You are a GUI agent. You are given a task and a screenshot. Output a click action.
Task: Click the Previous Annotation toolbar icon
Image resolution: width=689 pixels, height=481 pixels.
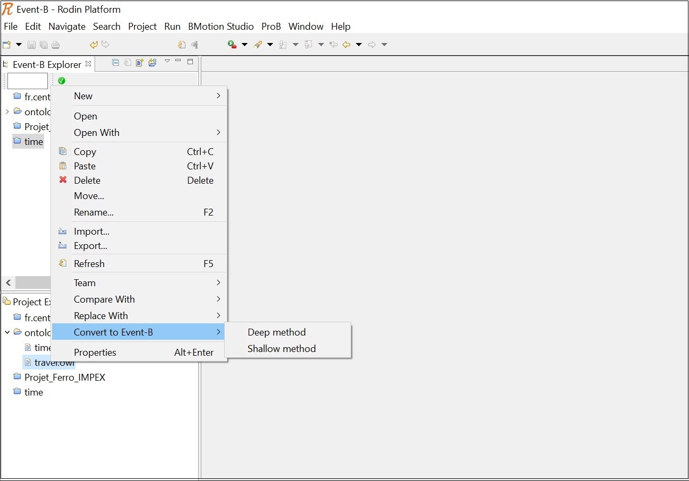(x=308, y=45)
